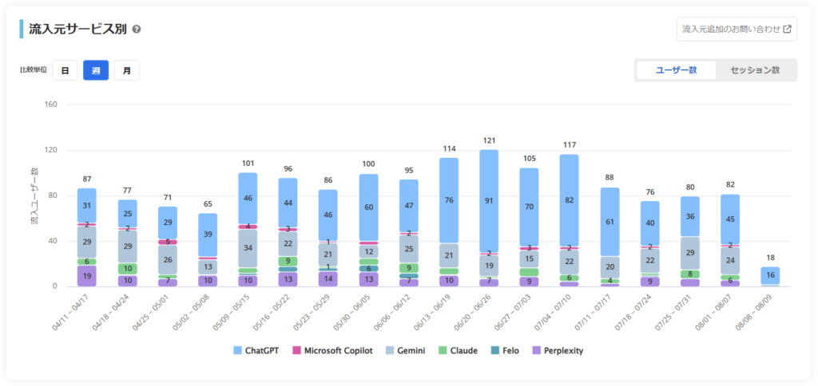The width and height of the screenshot is (818, 386).
Task: Open the help icon beside 流入元サービス別
Action: [137, 30]
